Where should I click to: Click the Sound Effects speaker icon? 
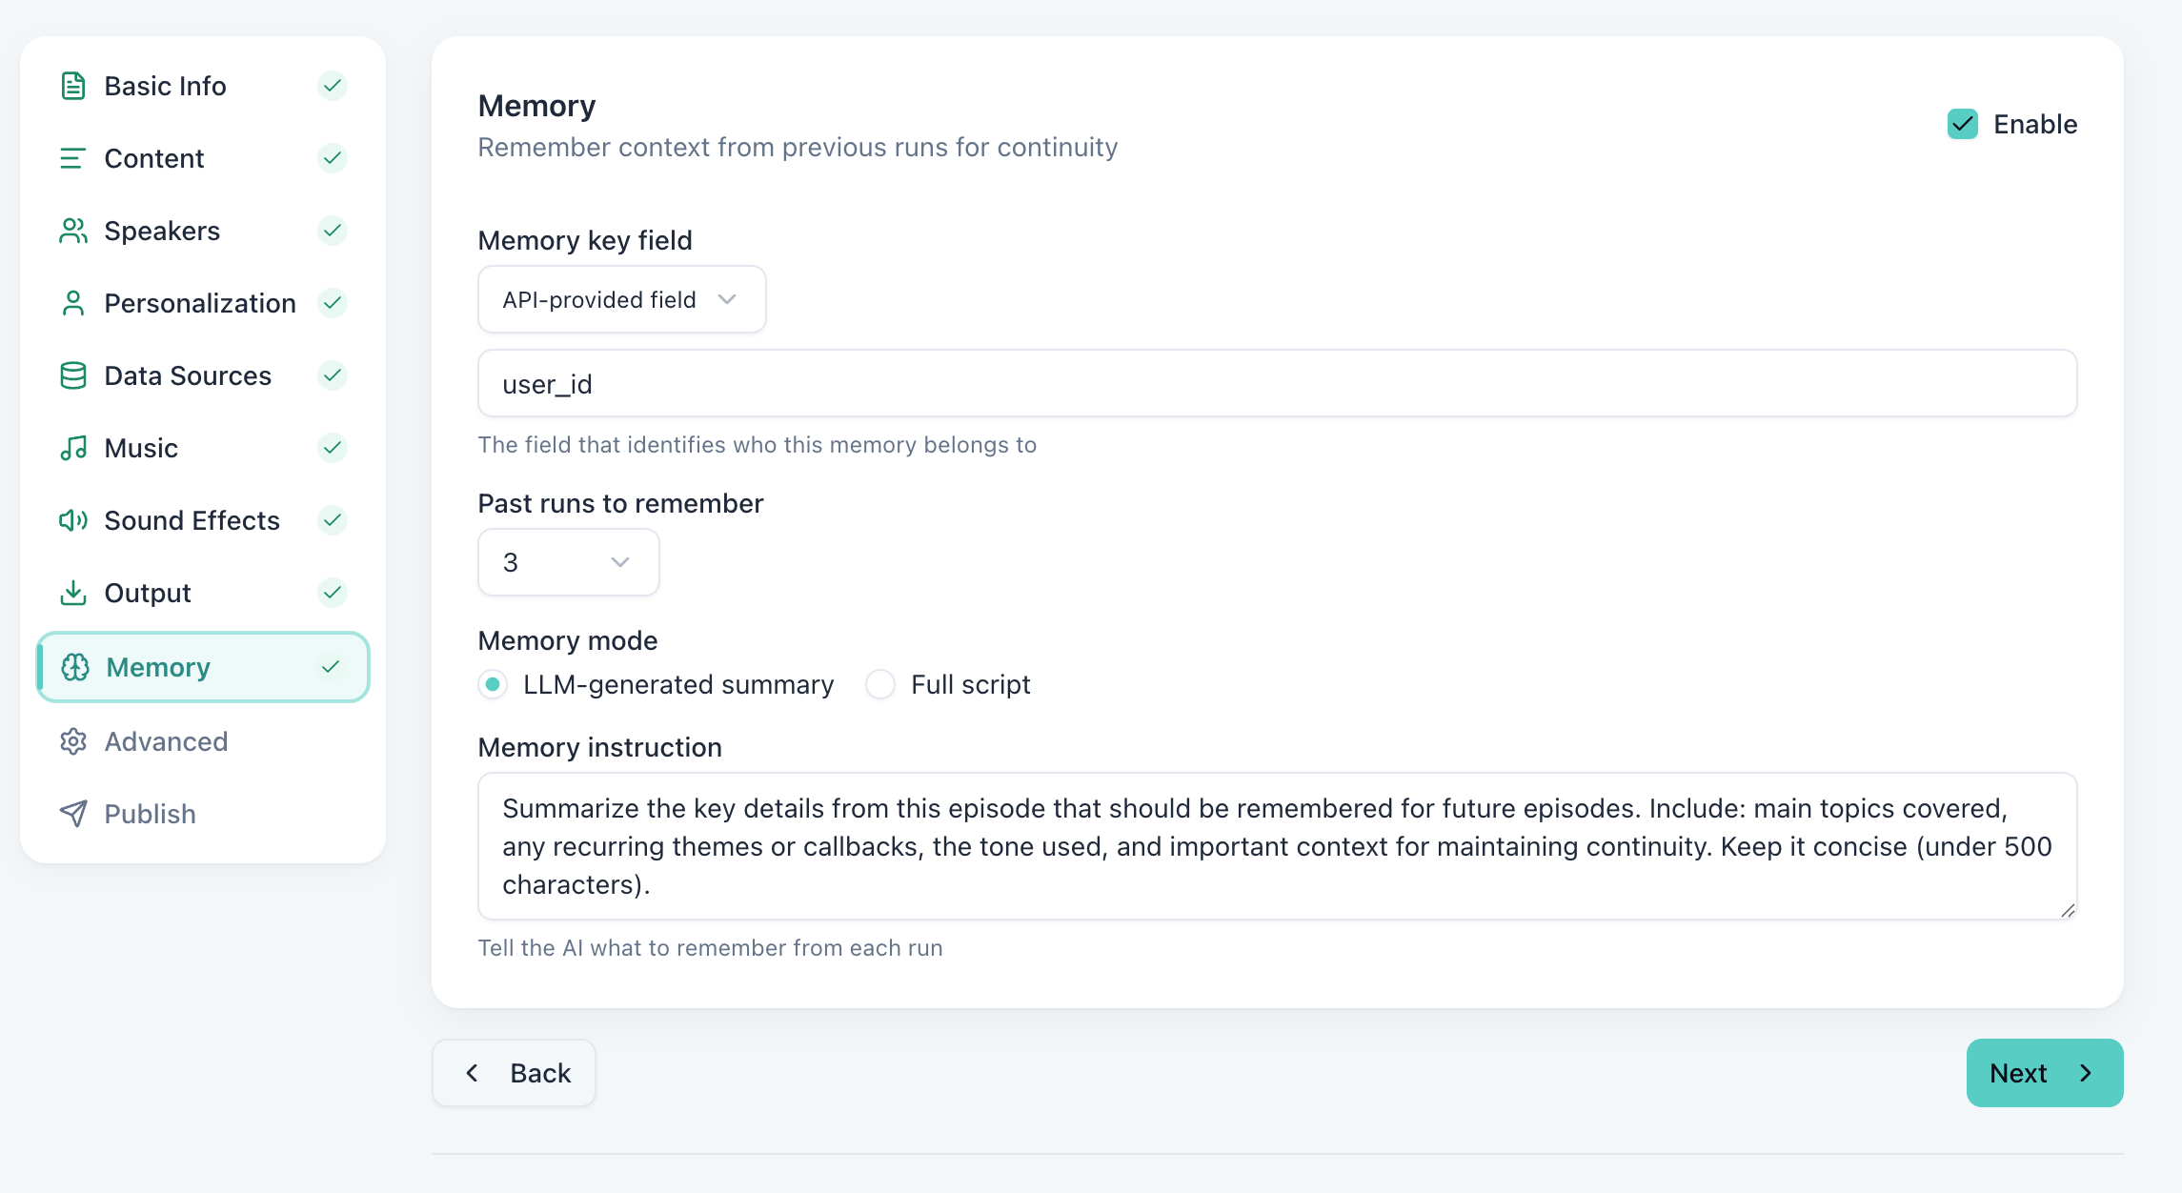(x=72, y=519)
